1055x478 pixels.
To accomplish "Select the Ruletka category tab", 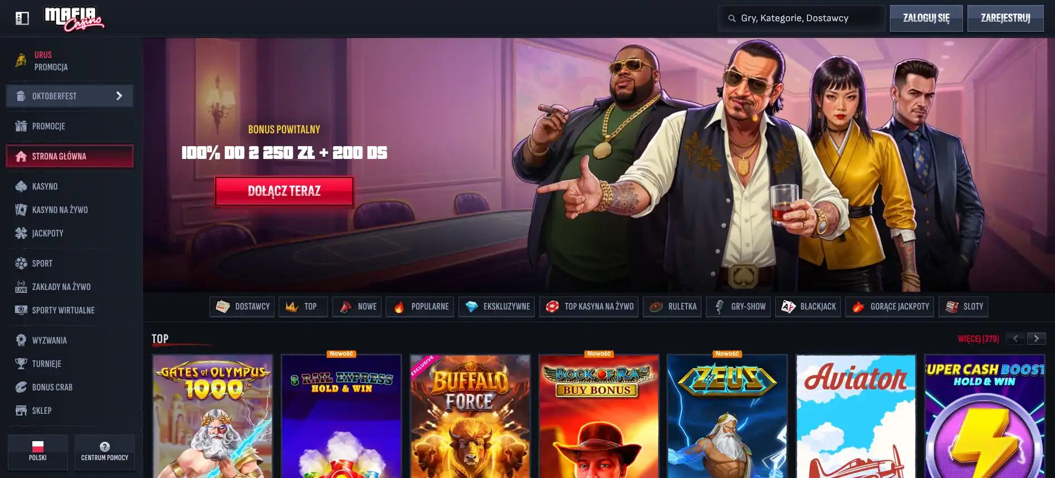I will tap(673, 307).
